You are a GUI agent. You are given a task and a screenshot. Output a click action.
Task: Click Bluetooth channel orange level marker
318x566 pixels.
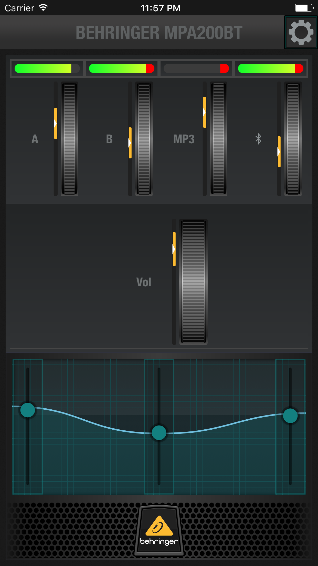pos(279,152)
